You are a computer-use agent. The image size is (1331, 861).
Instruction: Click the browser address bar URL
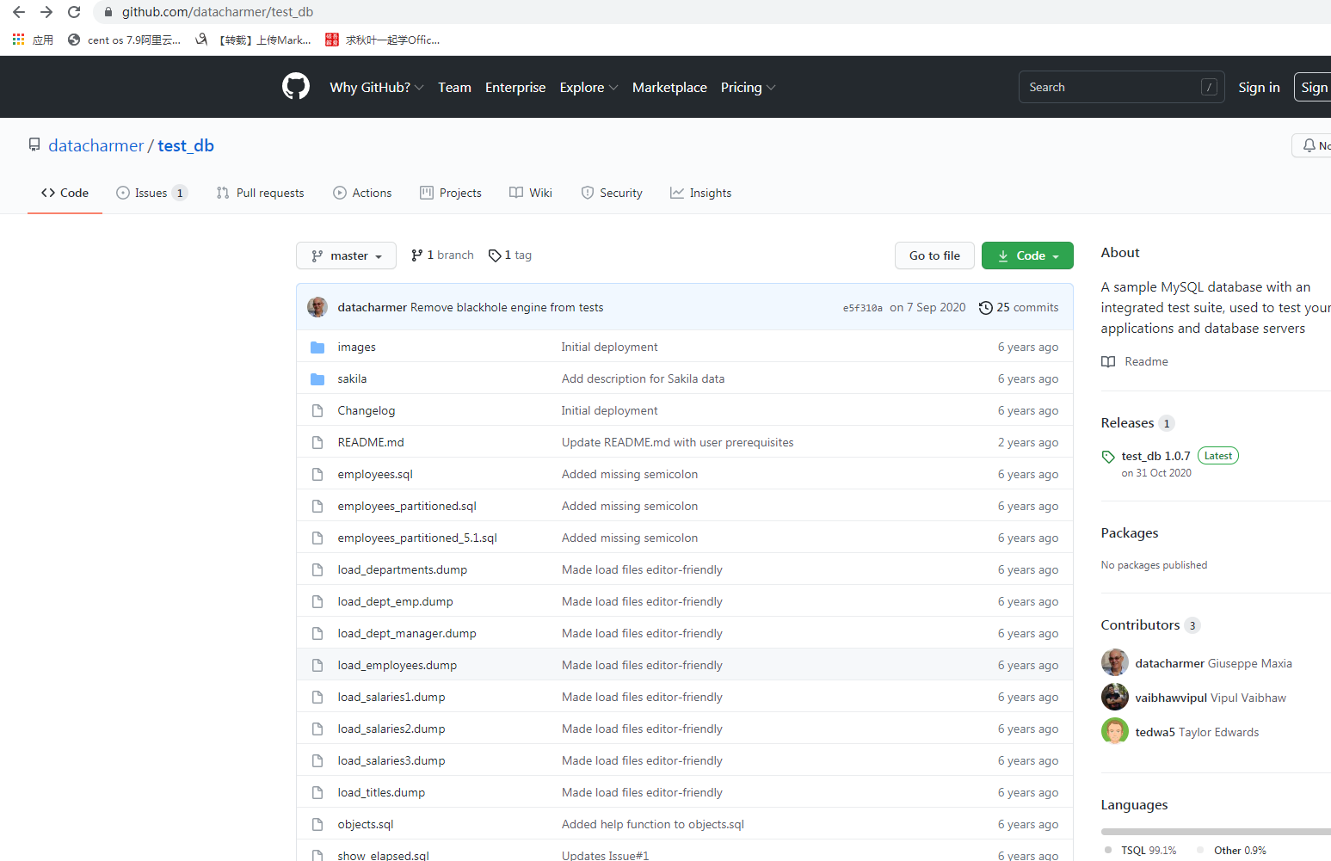218,12
